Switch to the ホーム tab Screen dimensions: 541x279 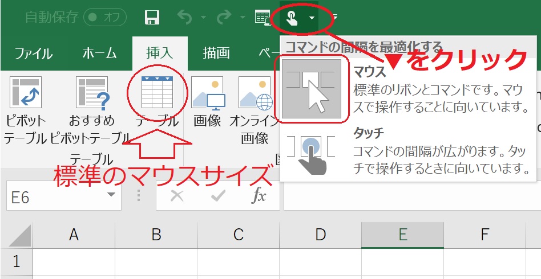point(99,54)
